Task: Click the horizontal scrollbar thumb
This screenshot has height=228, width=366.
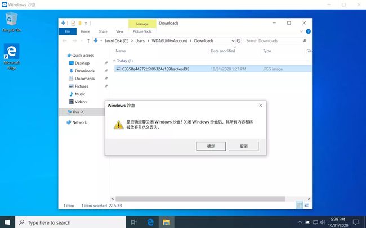Action: click(200, 199)
